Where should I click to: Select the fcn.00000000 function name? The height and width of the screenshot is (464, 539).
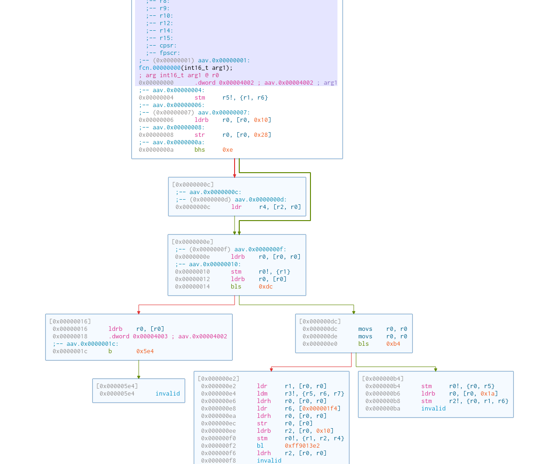pos(159,67)
